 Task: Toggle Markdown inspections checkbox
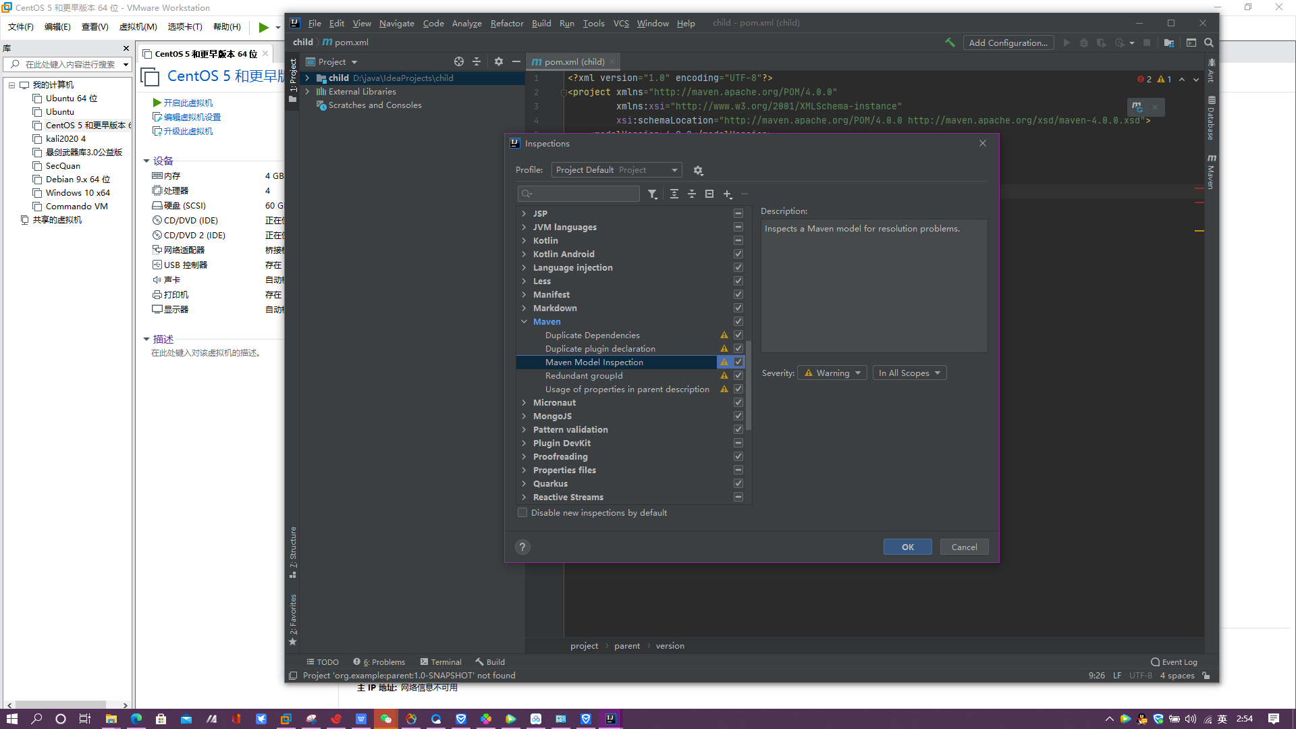coord(738,308)
